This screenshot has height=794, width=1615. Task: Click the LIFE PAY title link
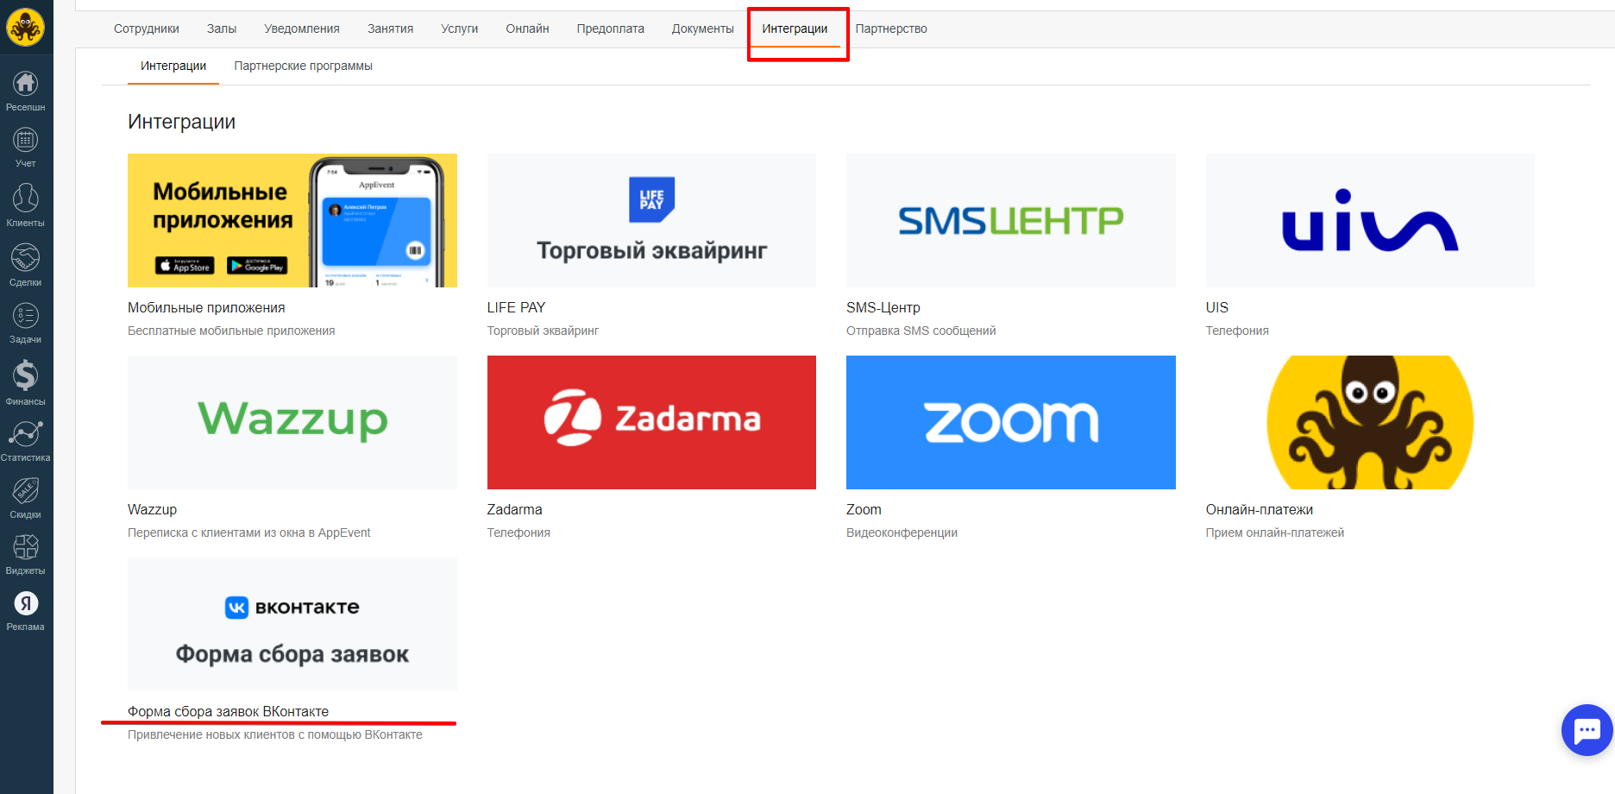point(516,307)
